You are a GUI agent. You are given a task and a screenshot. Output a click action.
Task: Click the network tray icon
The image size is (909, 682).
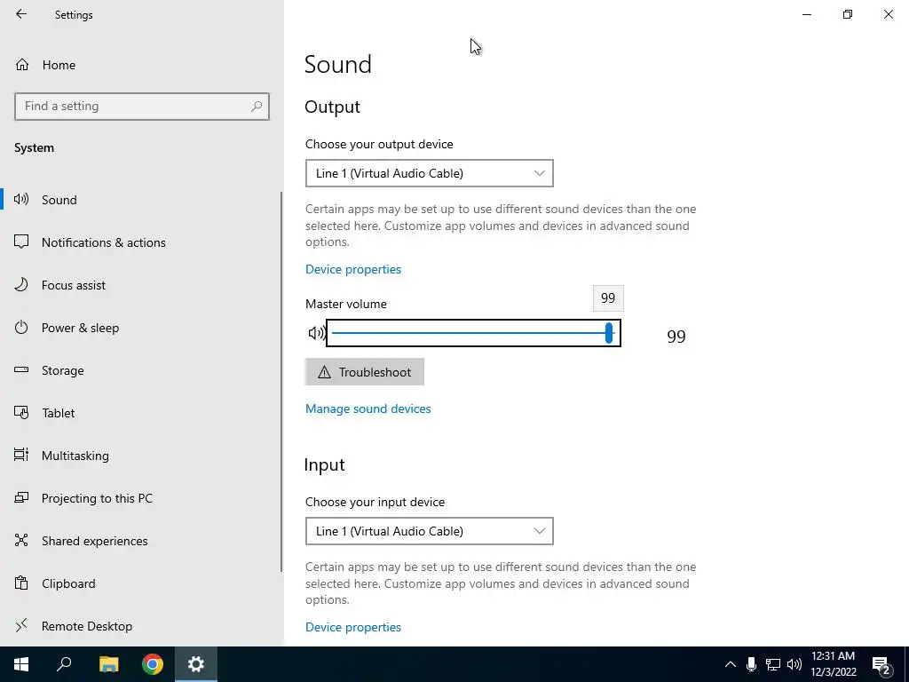[x=773, y=664]
